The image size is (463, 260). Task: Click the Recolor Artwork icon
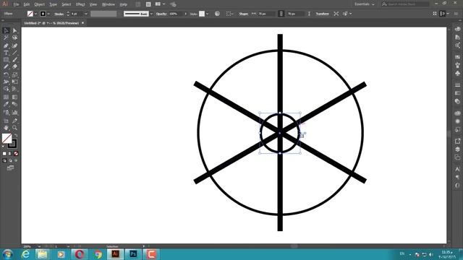(x=217, y=14)
